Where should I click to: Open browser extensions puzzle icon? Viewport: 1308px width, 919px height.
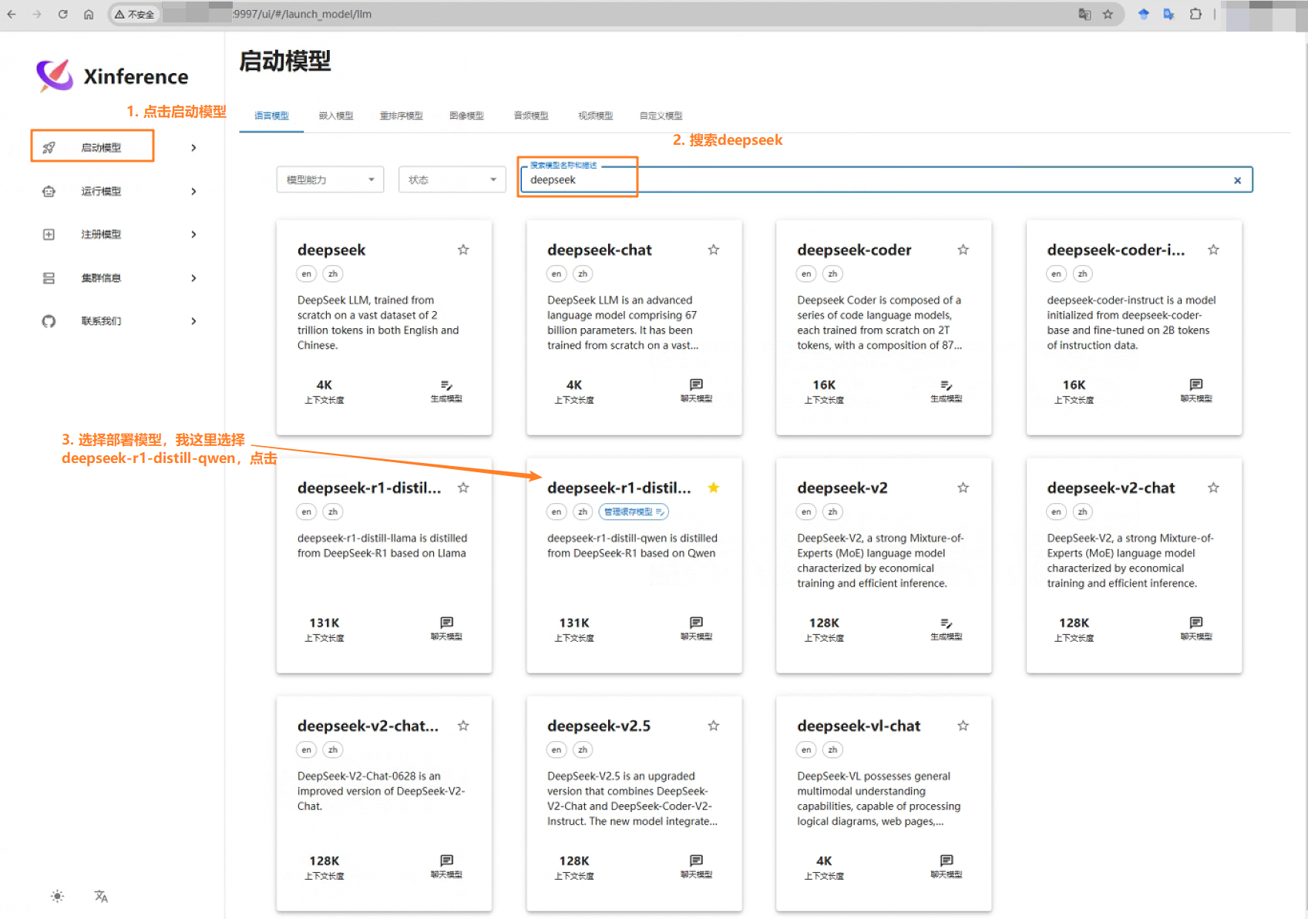tap(1195, 14)
